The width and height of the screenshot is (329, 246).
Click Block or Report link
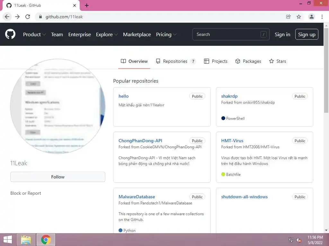(26, 193)
